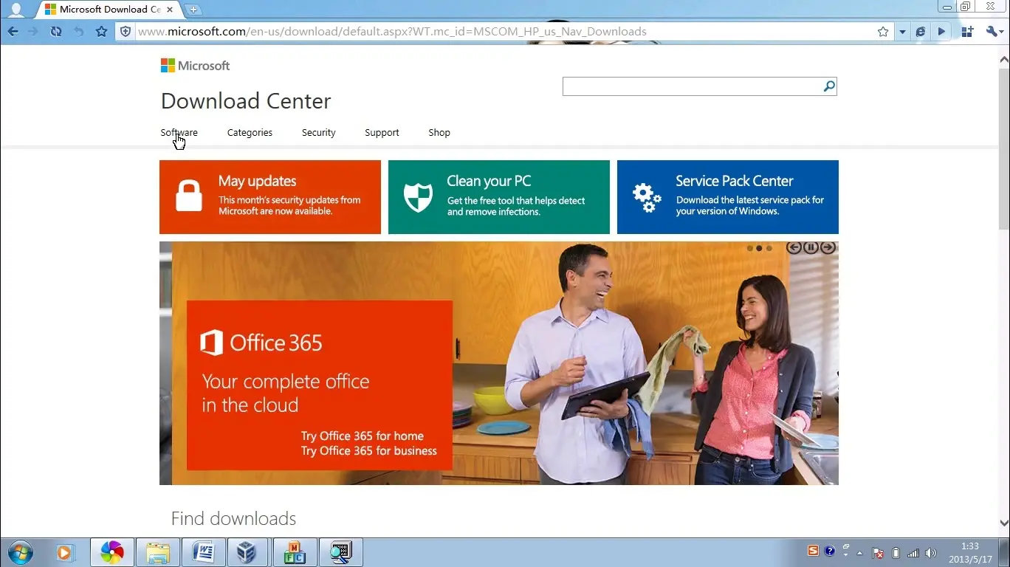Open the Service Pack Center tile
Viewport: 1010px width, 567px height.
point(728,197)
